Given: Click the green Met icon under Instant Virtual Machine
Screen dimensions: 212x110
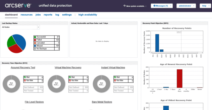Looking at the screenshot, I should tap(115, 77).
